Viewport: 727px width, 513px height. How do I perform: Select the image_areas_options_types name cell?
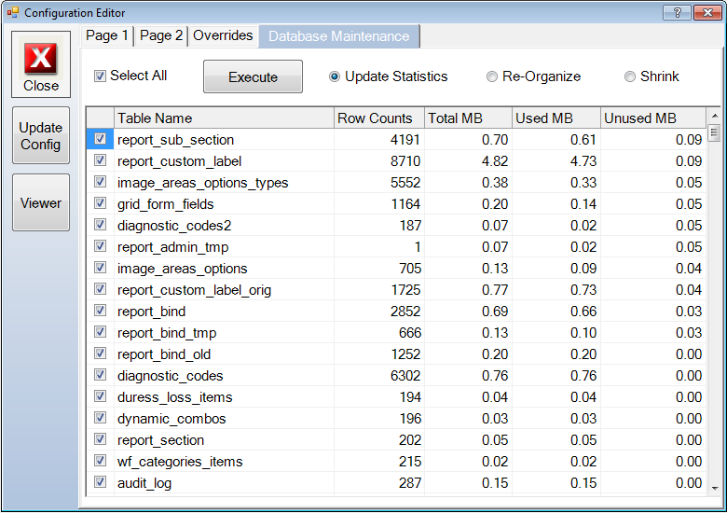click(224, 182)
